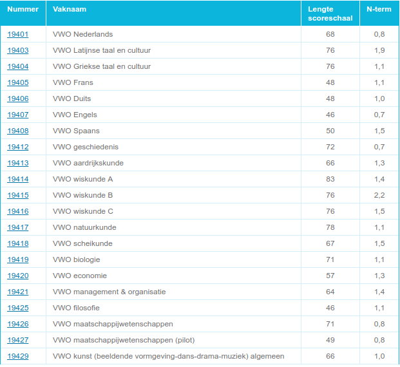Screen dimensions: 400x367
Task: Click score length 72 for geschiedenis
Action: click(x=330, y=147)
